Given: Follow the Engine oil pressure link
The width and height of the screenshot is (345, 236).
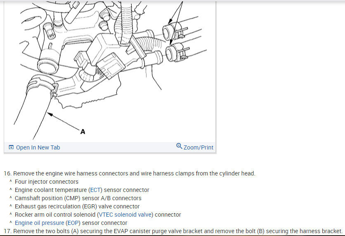Looking at the screenshot, I should pyautogui.click(x=39, y=223).
